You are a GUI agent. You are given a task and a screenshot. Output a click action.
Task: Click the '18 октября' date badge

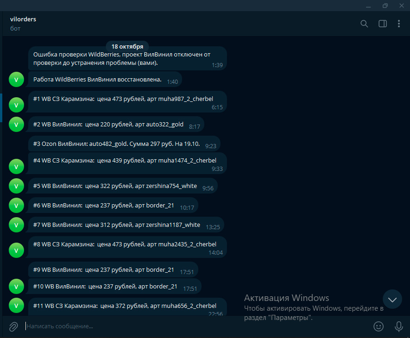tap(127, 47)
